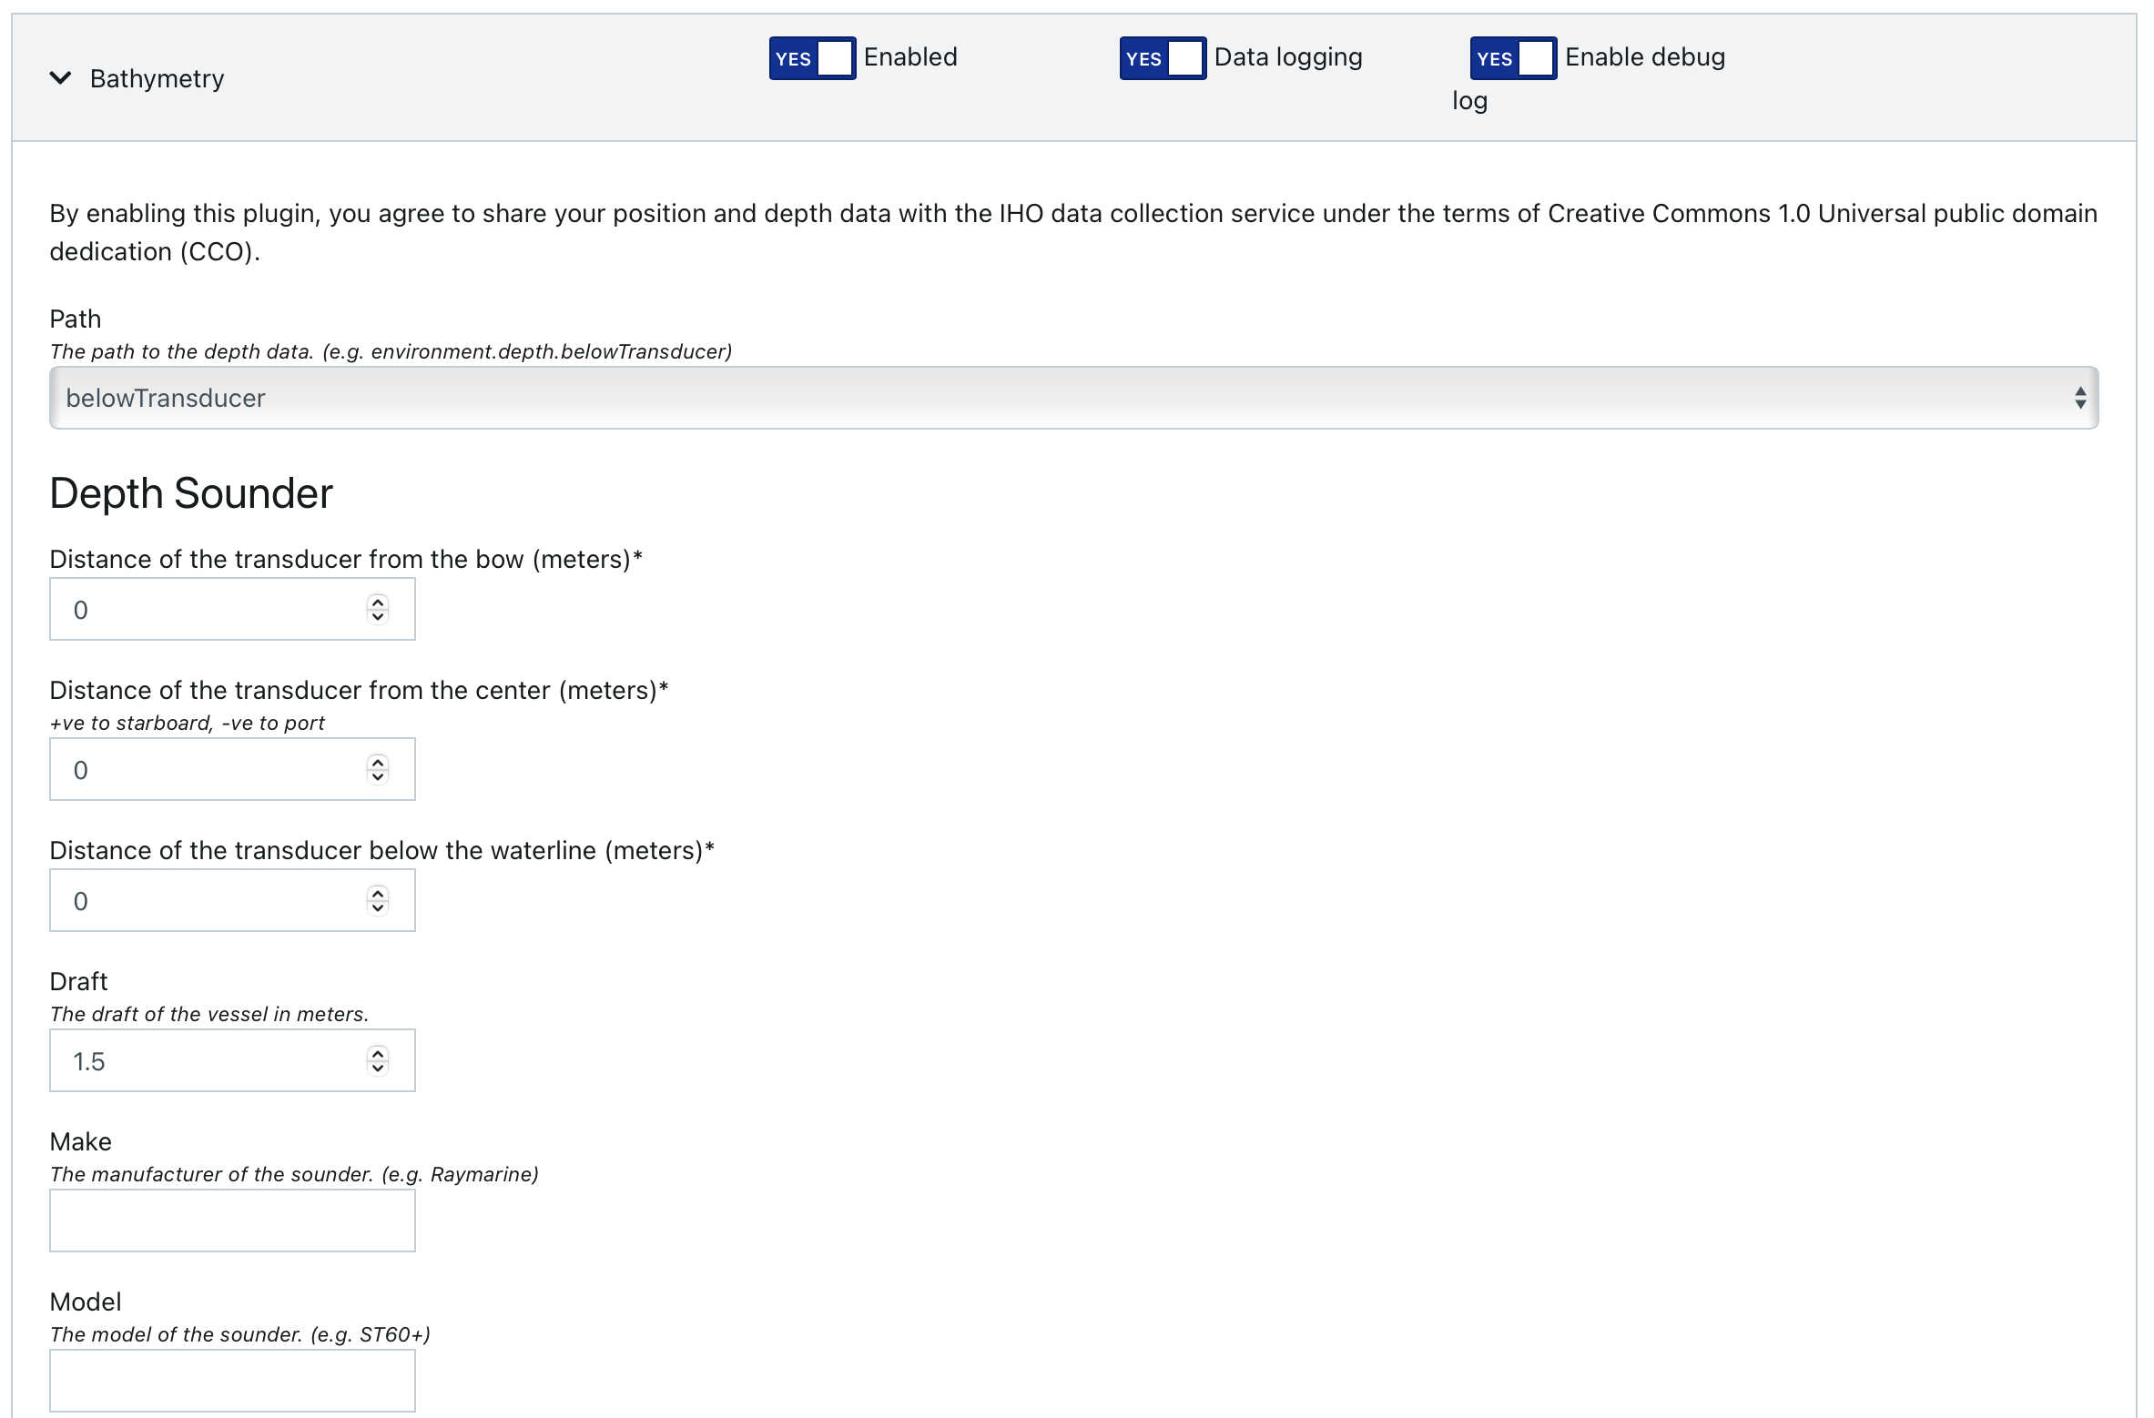Screen dimensions: 2154x1418
Task: Click the Bathymetry plugin title
Action: [157, 79]
